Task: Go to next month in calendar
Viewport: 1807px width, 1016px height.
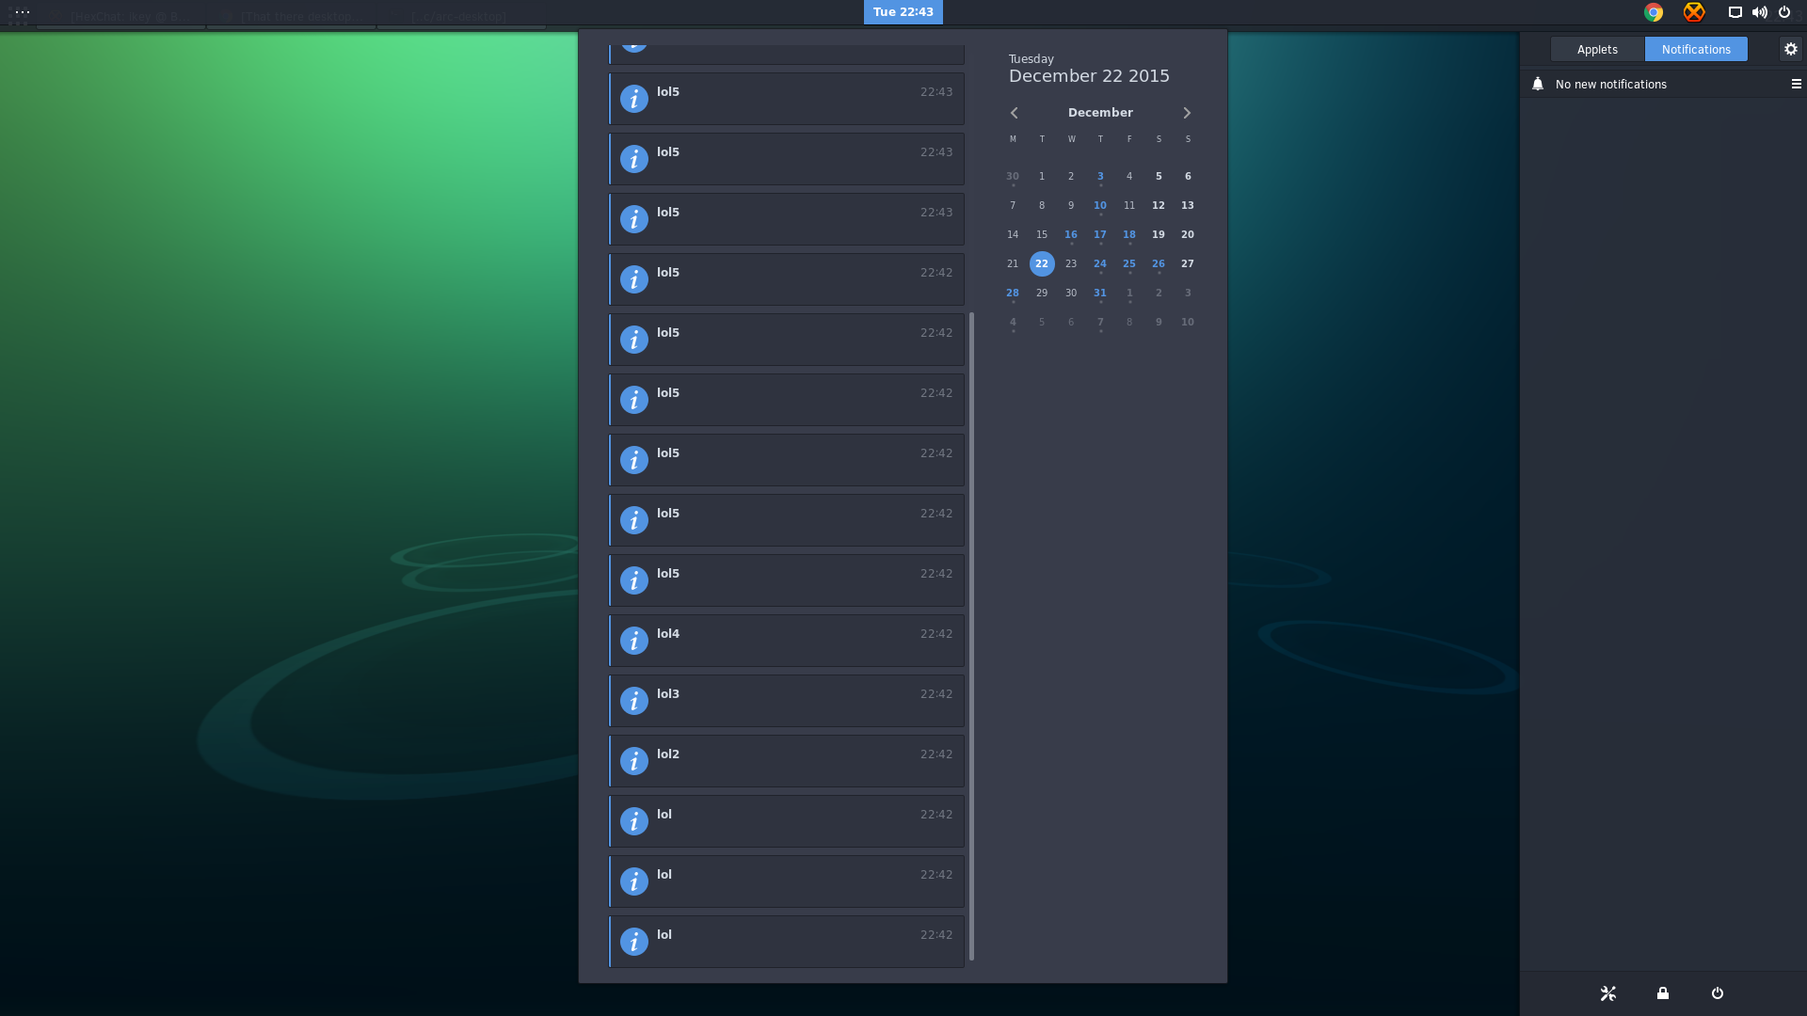Action: (1187, 113)
